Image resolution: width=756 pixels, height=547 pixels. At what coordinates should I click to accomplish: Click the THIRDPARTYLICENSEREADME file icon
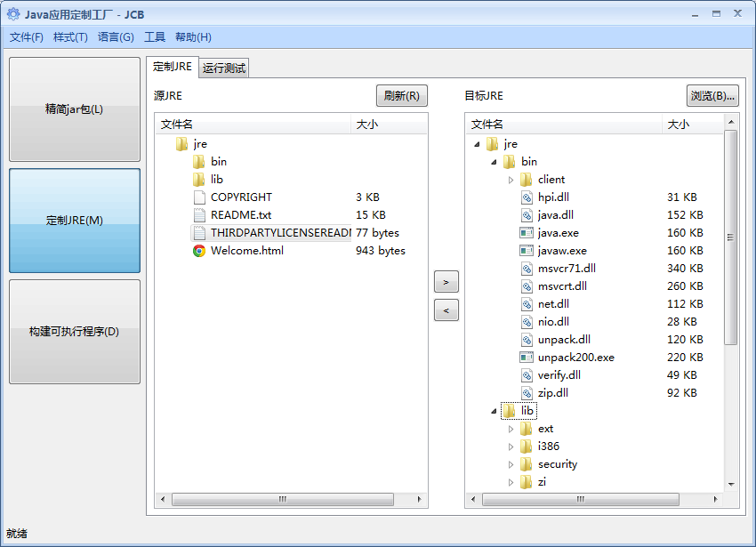pyautogui.click(x=199, y=233)
